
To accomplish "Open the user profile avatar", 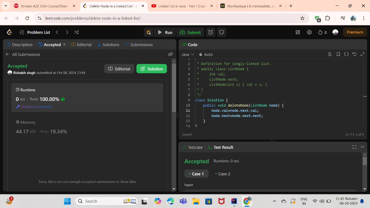I will click(335, 32).
